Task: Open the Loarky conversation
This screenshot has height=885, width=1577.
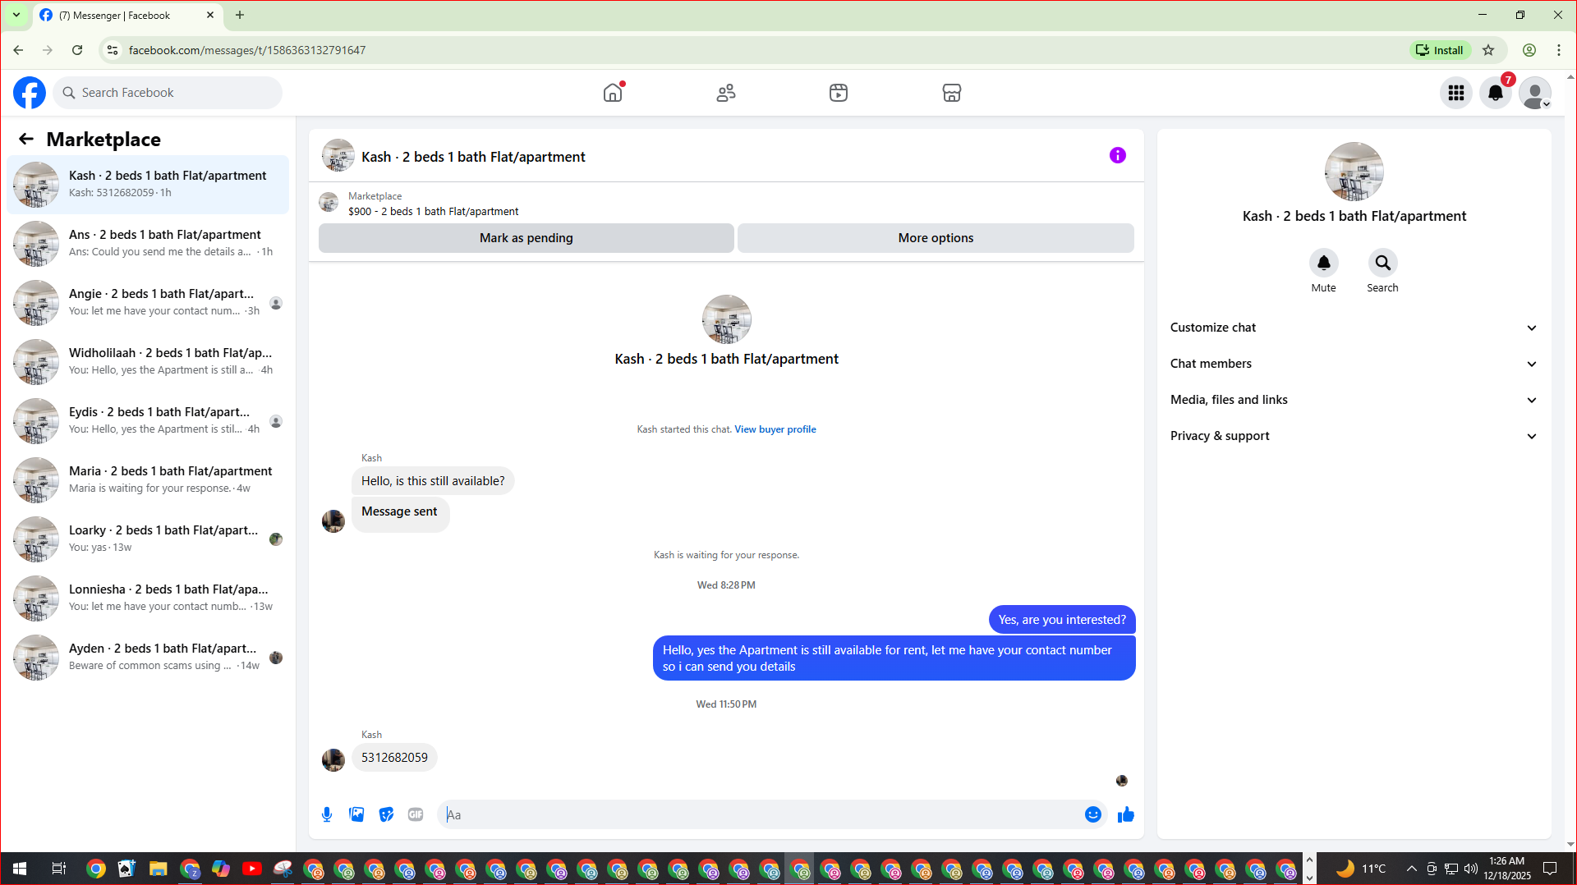Action: 148,539
